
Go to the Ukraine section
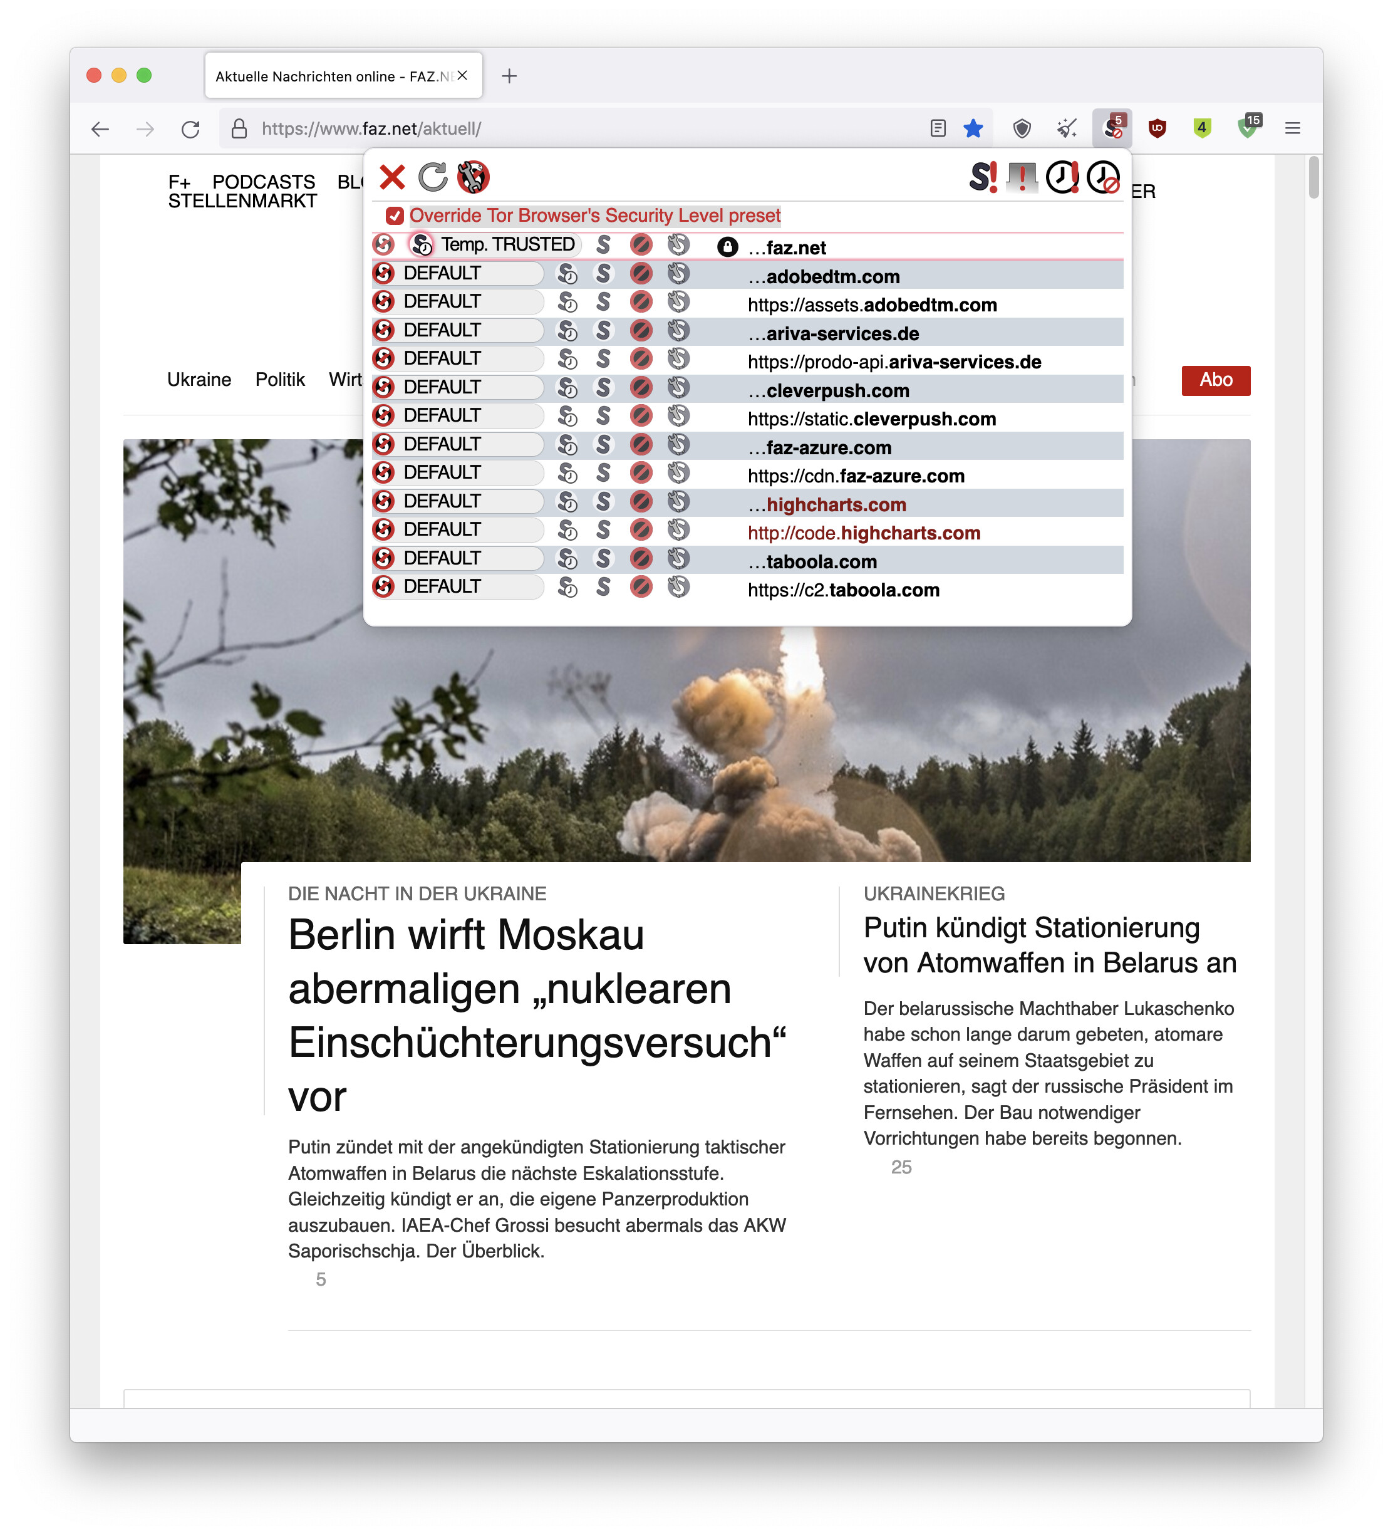[x=199, y=380]
